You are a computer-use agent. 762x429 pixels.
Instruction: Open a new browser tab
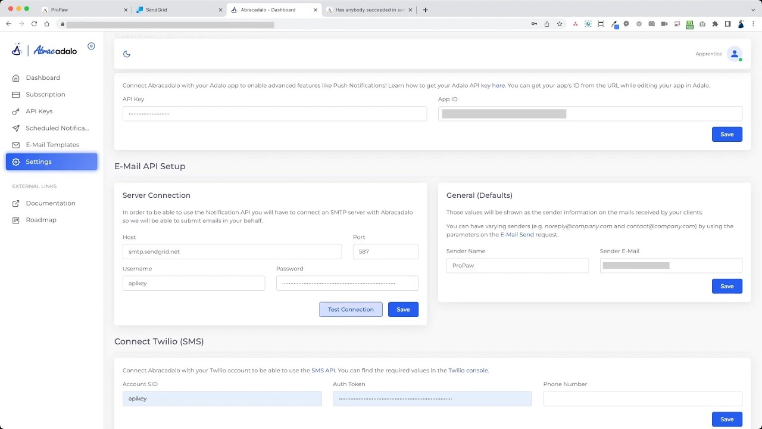(x=425, y=10)
